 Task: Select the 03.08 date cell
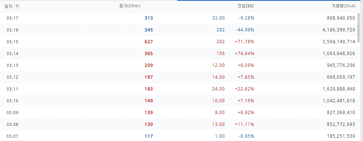coord(13,124)
